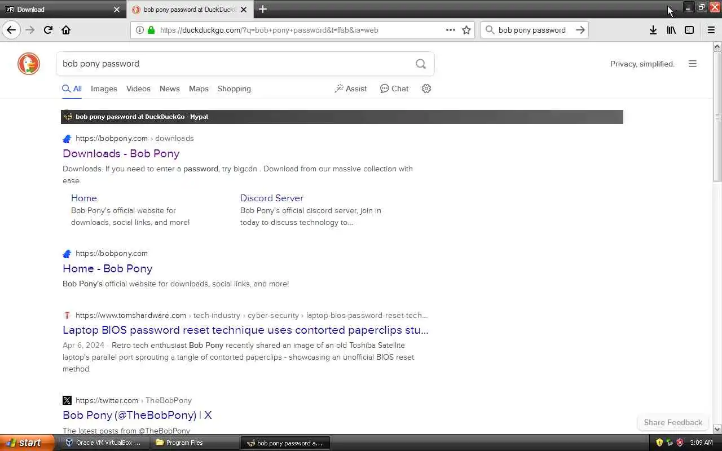The image size is (722, 451).
Task: Switch to Videos results
Action: pos(138,89)
